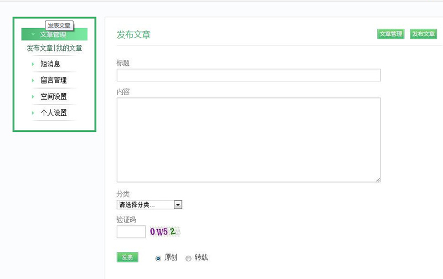Open the 请选择分类 dropdown arrow
This screenshot has height=279, width=443.
pyautogui.click(x=178, y=205)
